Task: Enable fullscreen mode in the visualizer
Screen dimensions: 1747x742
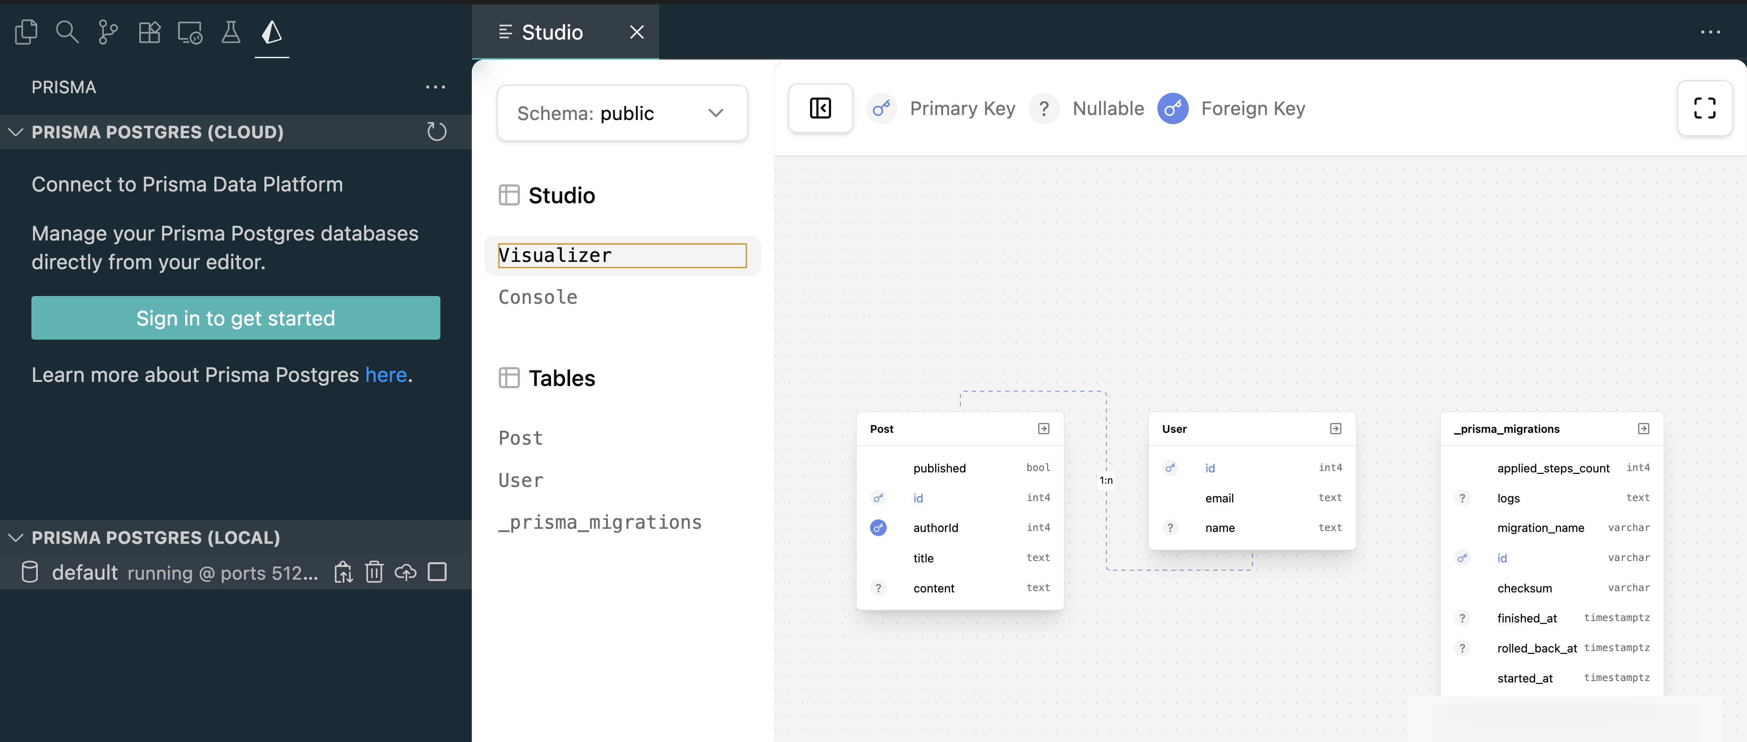Action: [x=1704, y=108]
